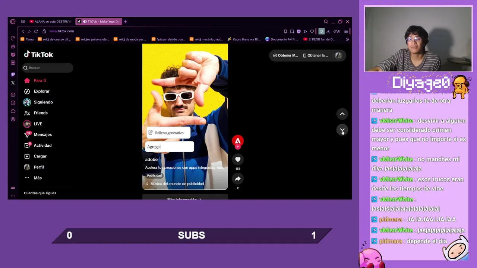Open GX Corner gamepad icon in tab bar

pyautogui.click(x=23, y=22)
